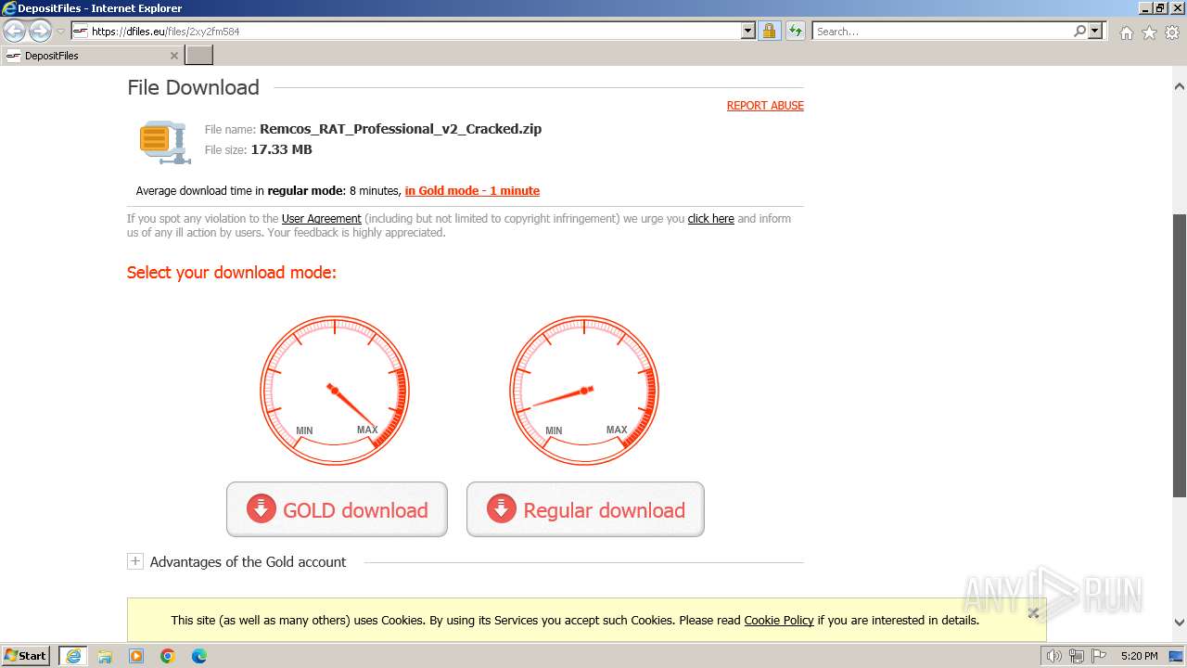Screen dimensions: 1187x668
Task: Open the search provider dropdown arrow
Action: click(1095, 31)
